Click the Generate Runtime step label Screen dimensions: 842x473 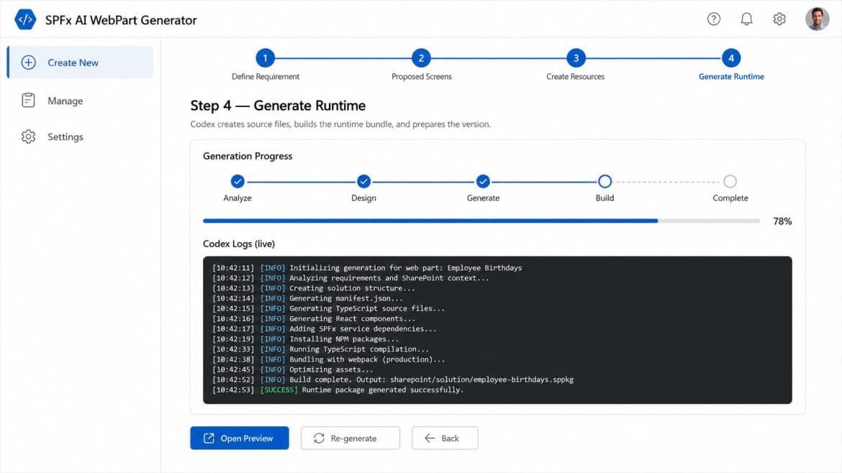tap(731, 77)
